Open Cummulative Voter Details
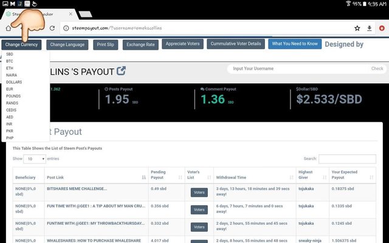 236,44
